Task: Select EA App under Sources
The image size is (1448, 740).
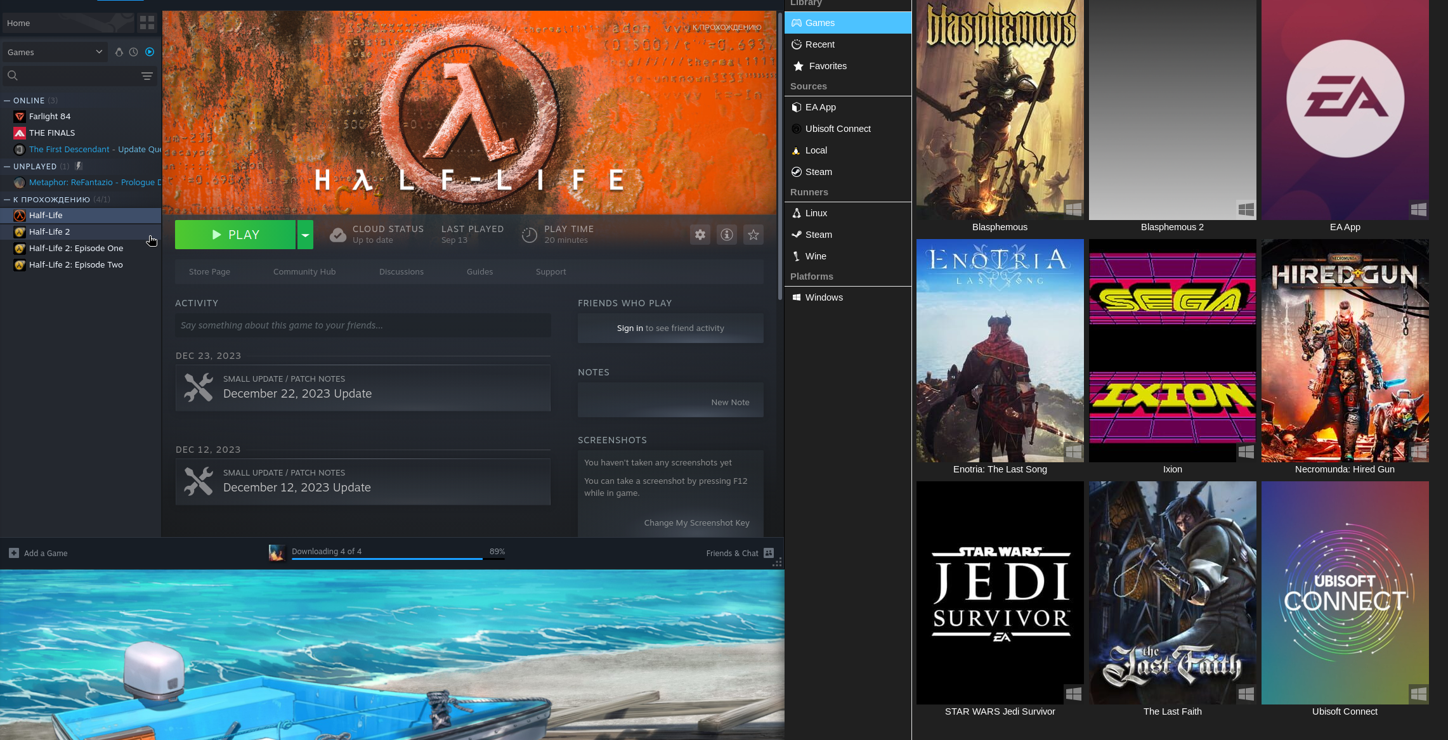Action: point(848,107)
